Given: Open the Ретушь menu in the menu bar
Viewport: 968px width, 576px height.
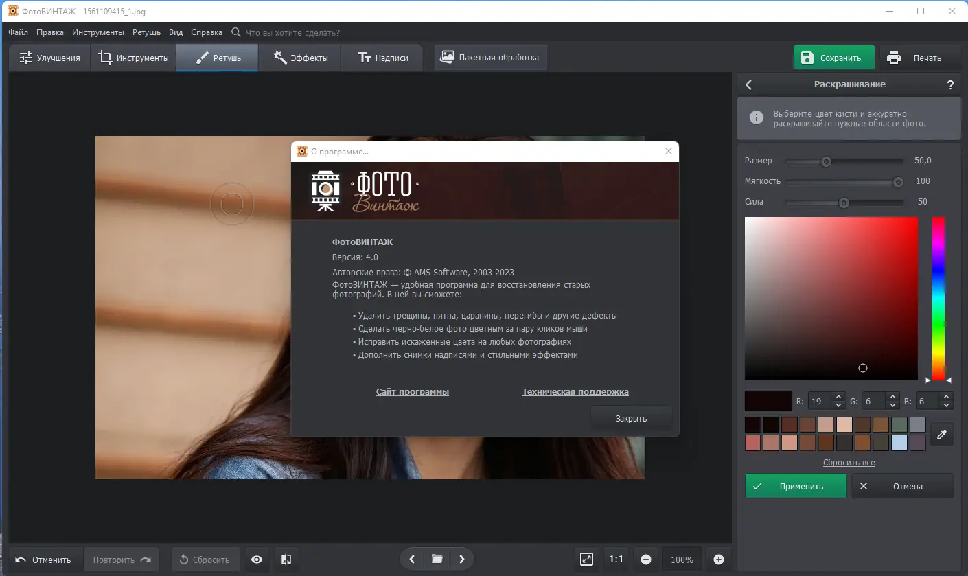Looking at the screenshot, I should [146, 32].
